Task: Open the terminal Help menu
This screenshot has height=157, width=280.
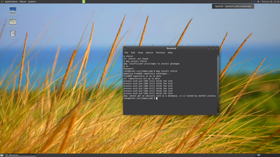Action: tap(170, 53)
